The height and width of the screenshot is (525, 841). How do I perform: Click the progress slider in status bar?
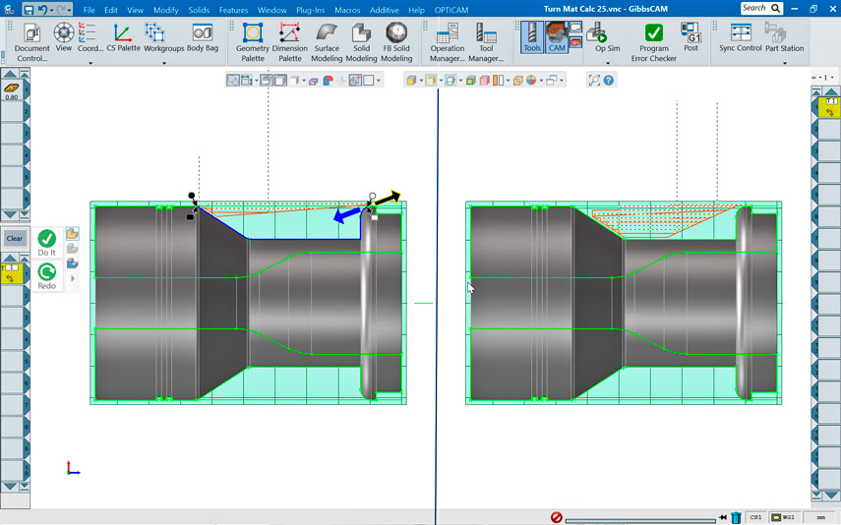(x=639, y=518)
